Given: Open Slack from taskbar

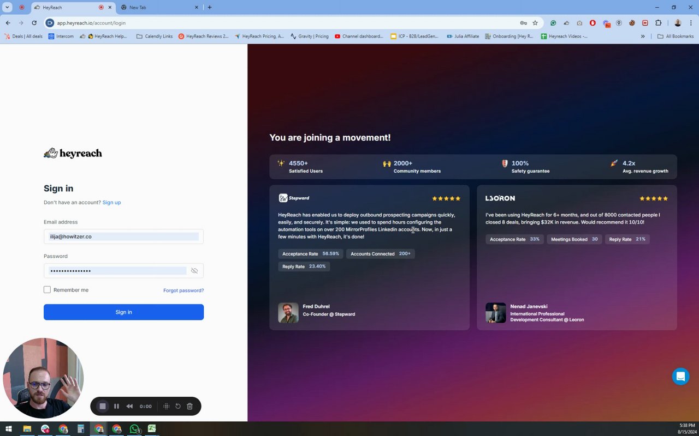Looking at the screenshot, I should (45, 429).
